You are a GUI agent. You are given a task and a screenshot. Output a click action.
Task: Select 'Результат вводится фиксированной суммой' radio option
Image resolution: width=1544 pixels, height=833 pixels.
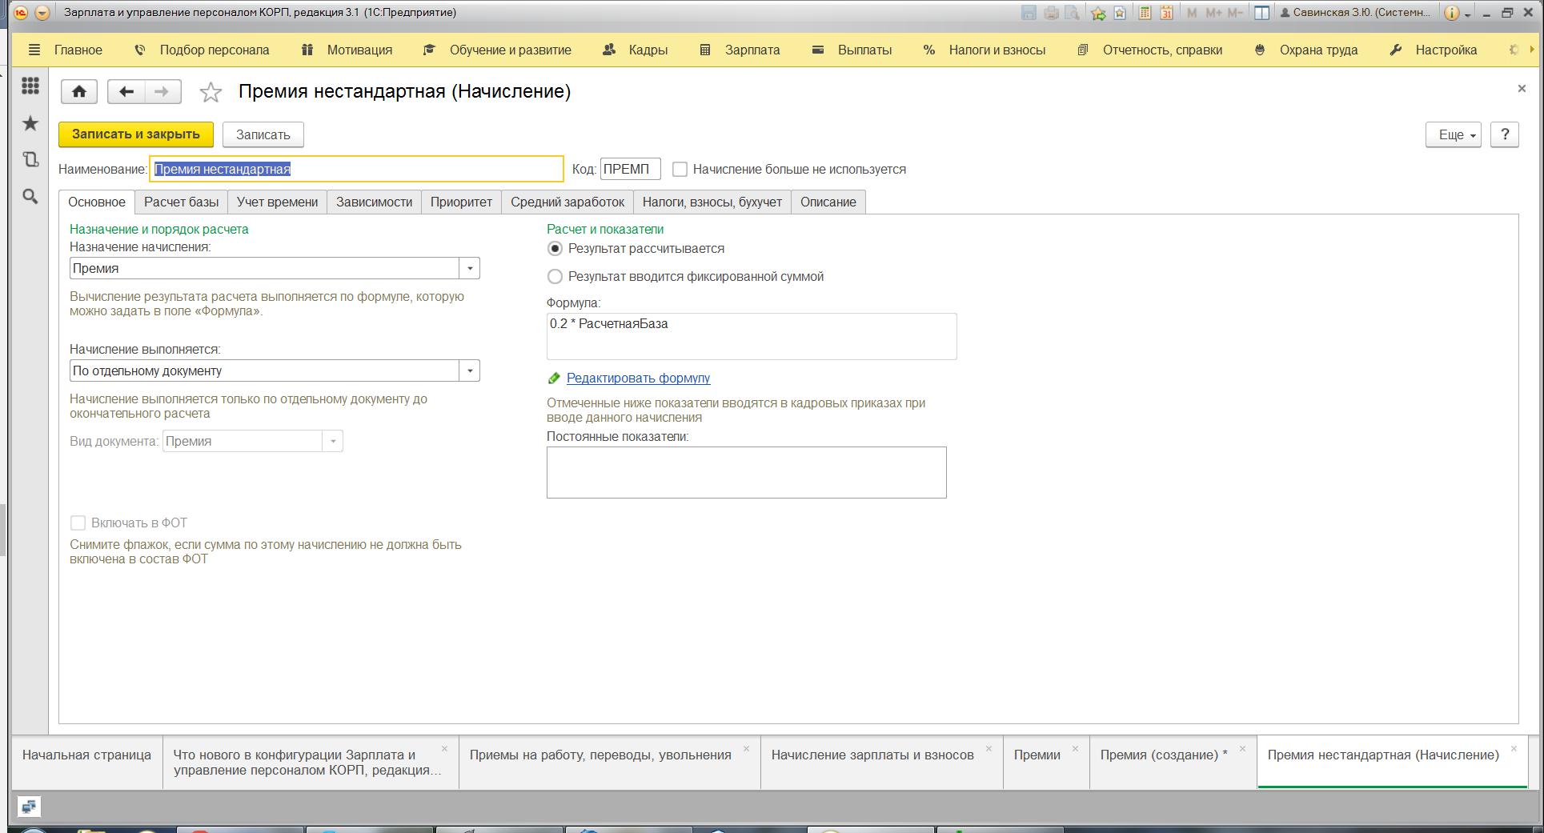point(555,277)
